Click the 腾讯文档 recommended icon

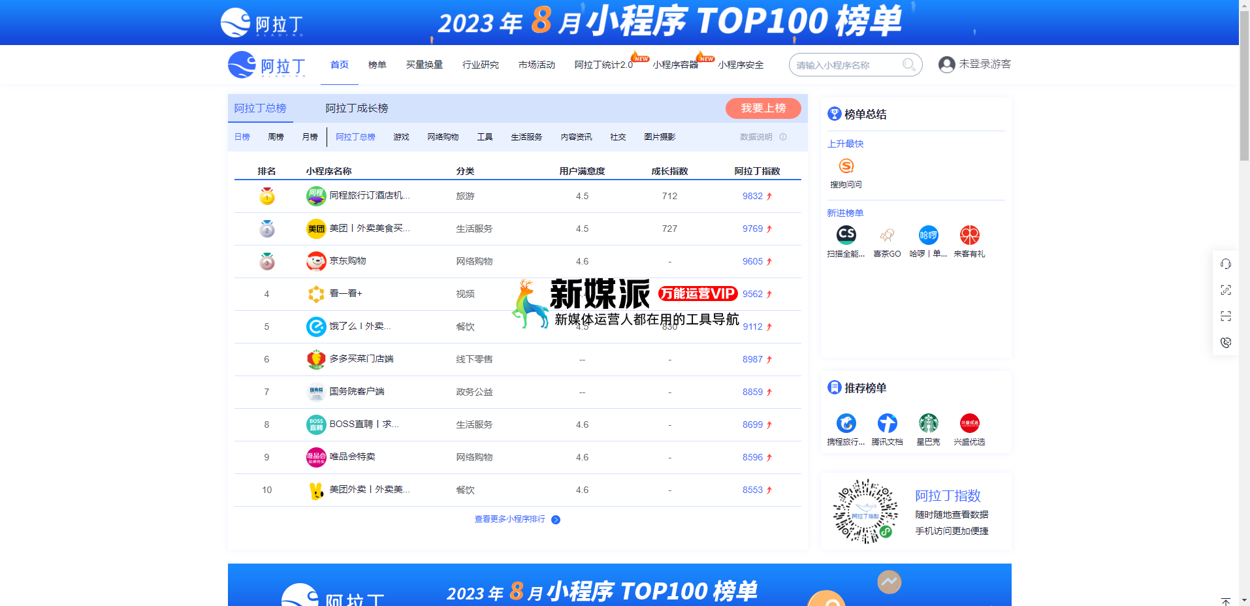tap(887, 423)
